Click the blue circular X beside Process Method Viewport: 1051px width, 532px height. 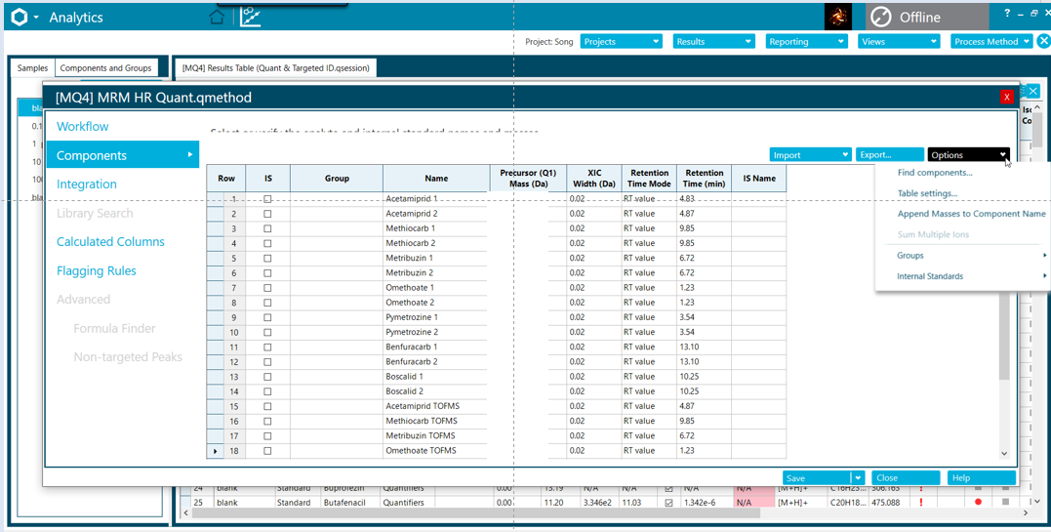tap(1043, 41)
